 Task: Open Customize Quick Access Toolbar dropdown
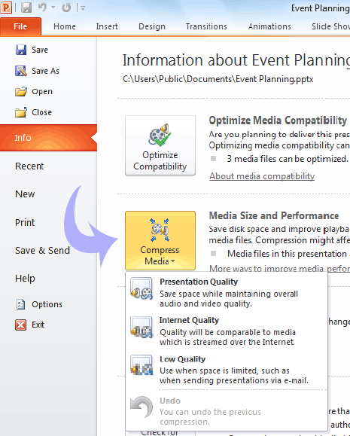tap(83, 8)
